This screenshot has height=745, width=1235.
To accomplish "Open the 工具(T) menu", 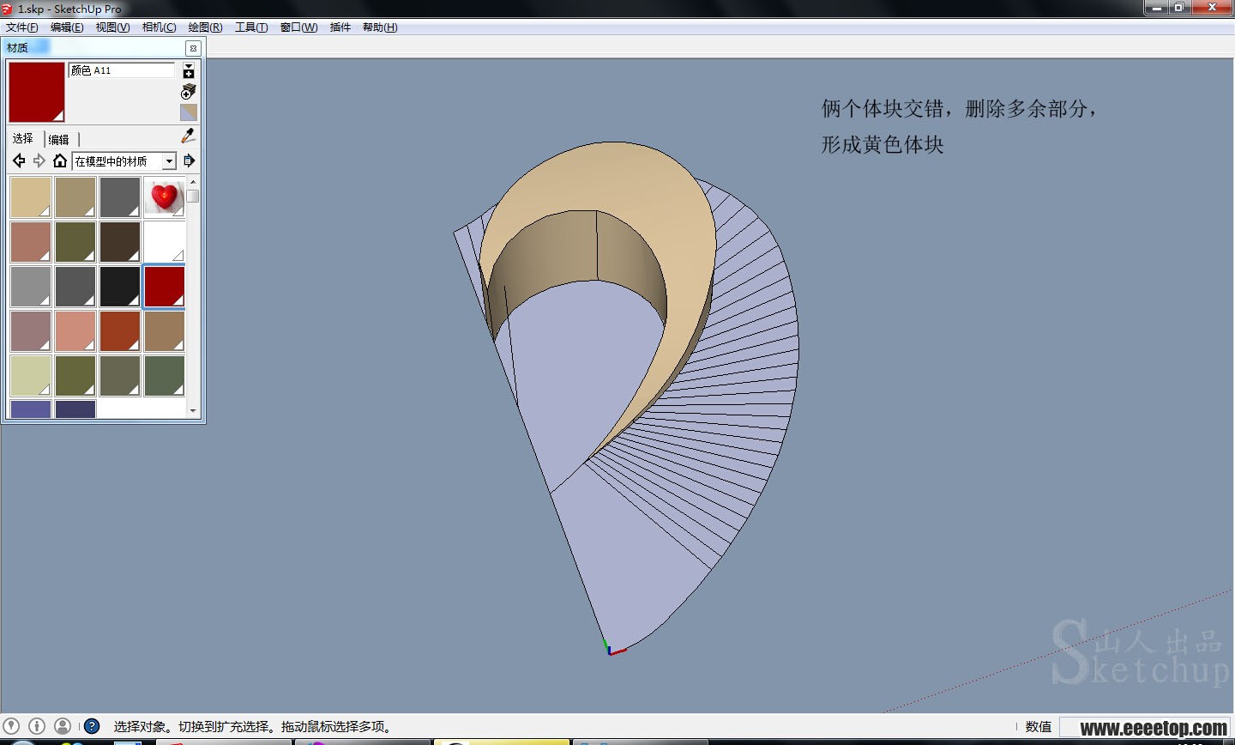I will (x=251, y=27).
